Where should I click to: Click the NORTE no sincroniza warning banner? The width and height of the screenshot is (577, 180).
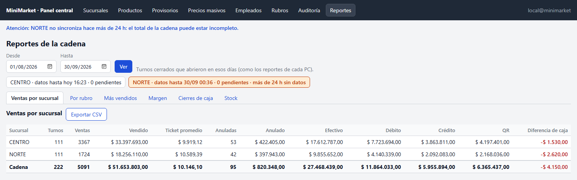point(122,28)
